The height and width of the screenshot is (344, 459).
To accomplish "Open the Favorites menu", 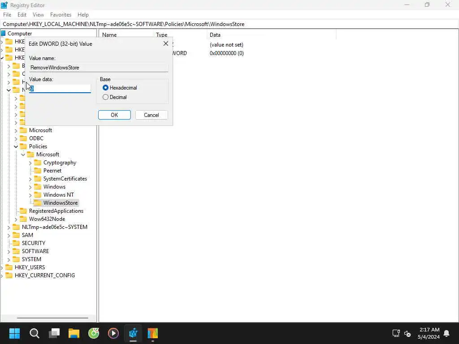I will point(61,15).
